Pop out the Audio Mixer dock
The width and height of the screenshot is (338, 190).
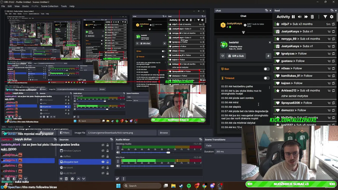click(x=200, y=140)
